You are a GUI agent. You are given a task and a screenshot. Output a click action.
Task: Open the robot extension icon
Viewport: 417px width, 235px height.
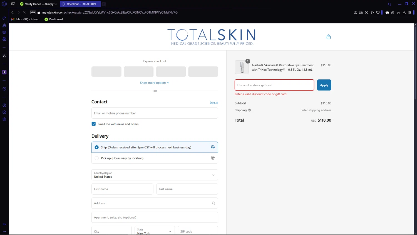(x=387, y=12)
